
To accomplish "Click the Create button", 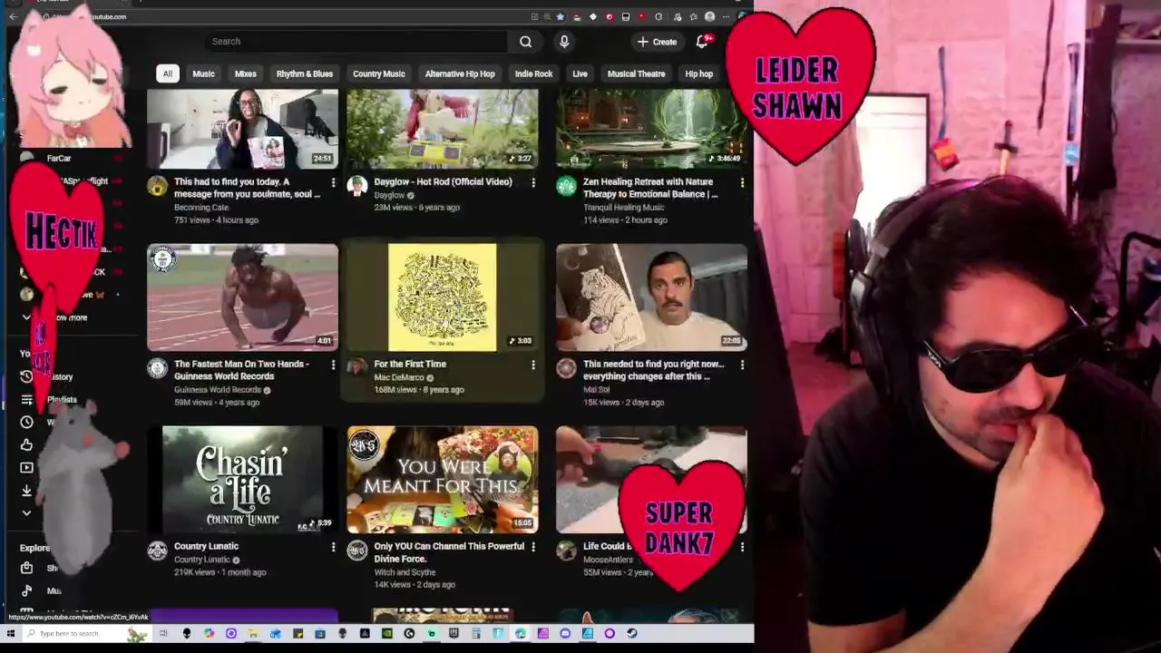I will pos(657,42).
